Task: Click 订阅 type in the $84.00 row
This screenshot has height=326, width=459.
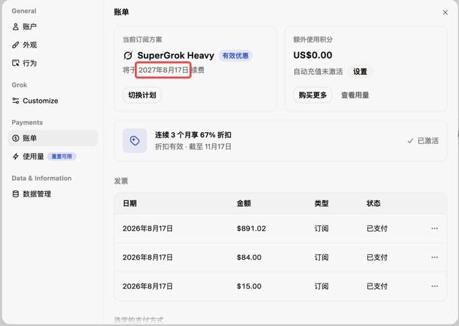Action: click(x=321, y=258)
